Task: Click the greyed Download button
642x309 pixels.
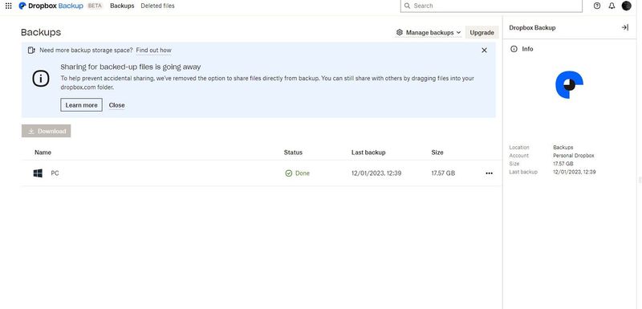Action: (47, 131)
